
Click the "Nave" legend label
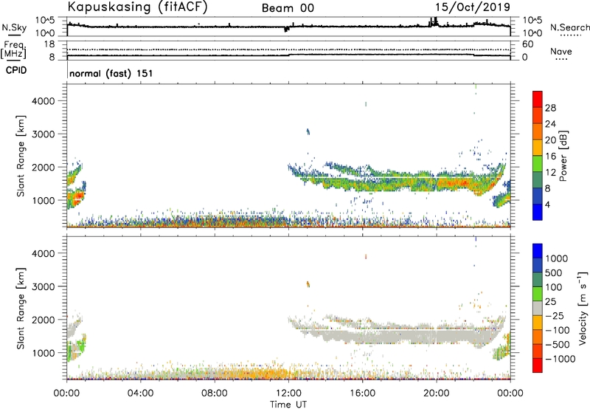[x=561, y=52]
